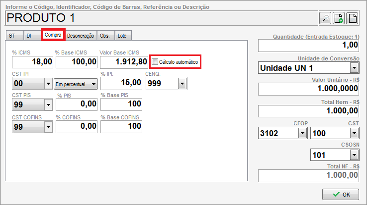Screen dimensions: 367x205
Task: Click the % COFINS field
Action: (x=77, y=126)
